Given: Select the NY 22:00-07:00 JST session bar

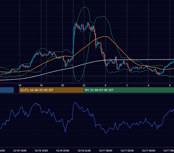Looking at the screenshot, I should (129, 90).
